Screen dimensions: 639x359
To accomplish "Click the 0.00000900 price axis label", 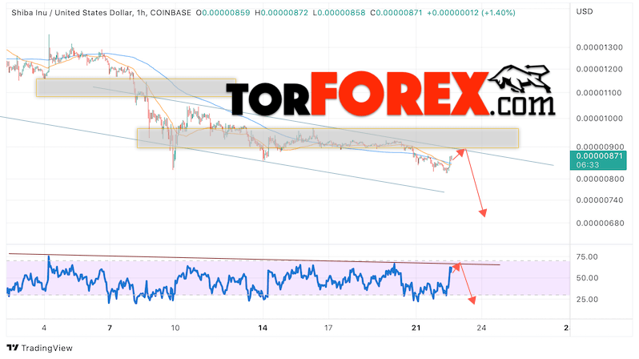I will pos(600,147).
